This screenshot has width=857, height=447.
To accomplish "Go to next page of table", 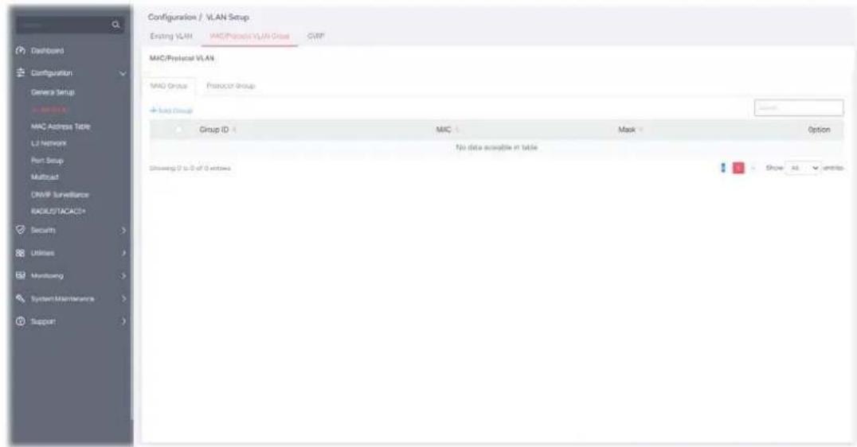I will [753, 168].
